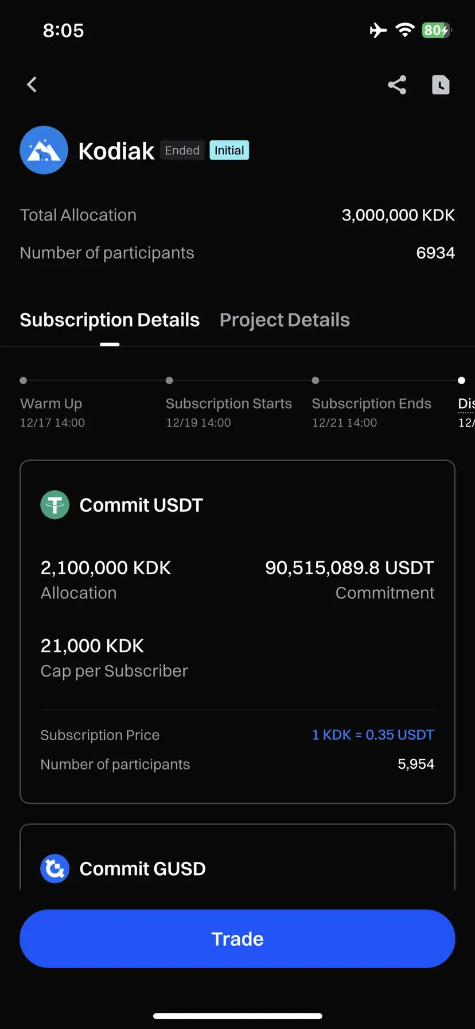Switch to the Project Details tab
475x1029 pixels.
(285, 320)
